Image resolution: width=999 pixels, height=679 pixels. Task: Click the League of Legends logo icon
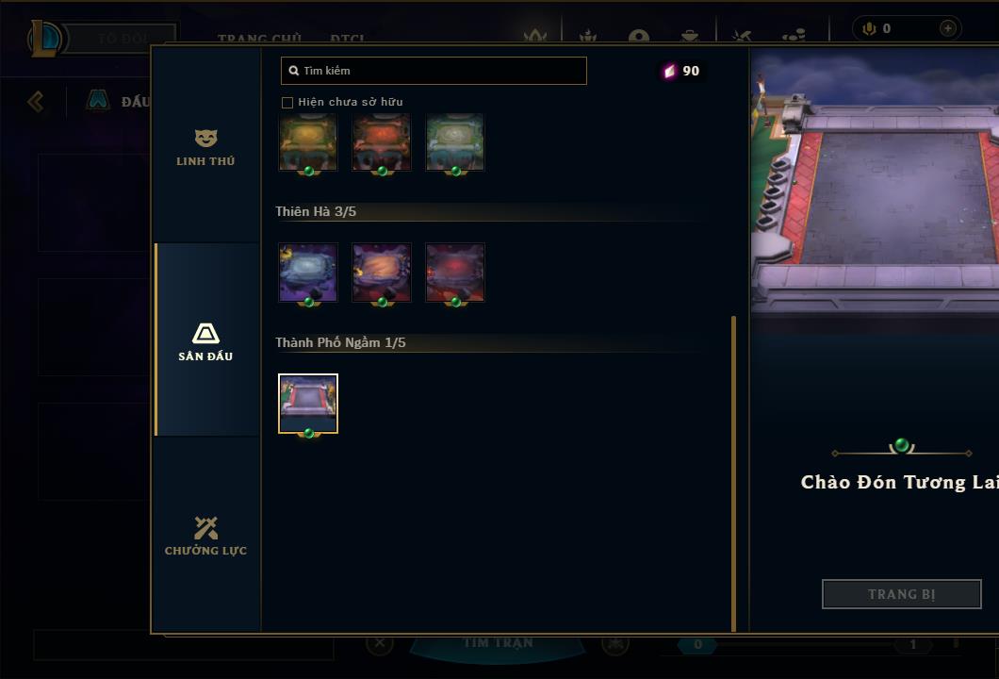[x=44, y=39]
